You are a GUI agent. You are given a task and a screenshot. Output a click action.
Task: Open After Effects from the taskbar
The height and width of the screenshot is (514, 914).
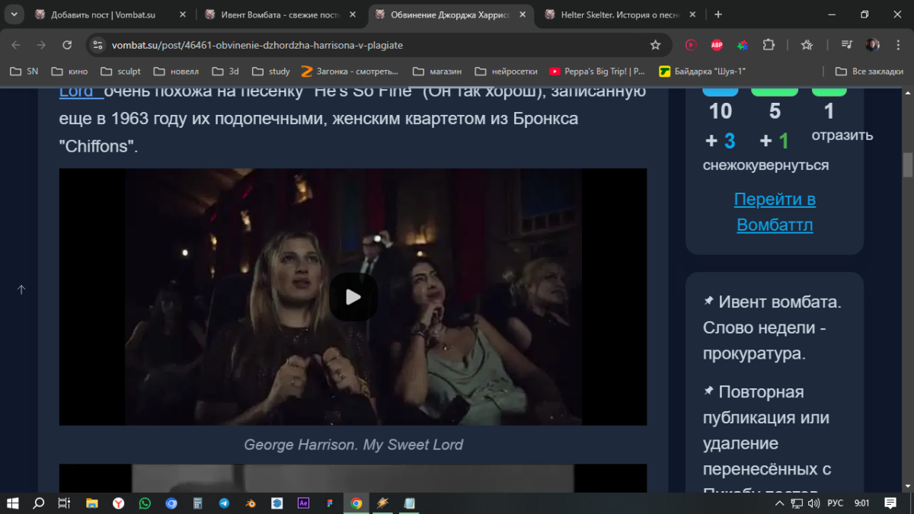pos(303,503)
